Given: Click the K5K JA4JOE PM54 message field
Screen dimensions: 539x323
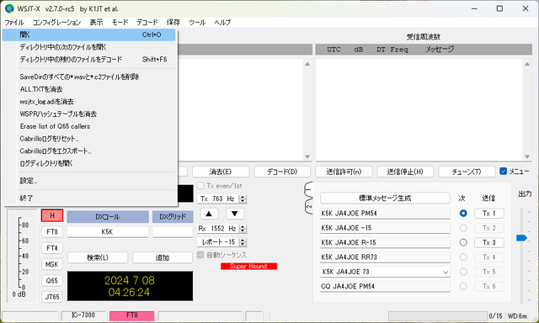Looking at the screenshot, I should (x=385, y=213).
